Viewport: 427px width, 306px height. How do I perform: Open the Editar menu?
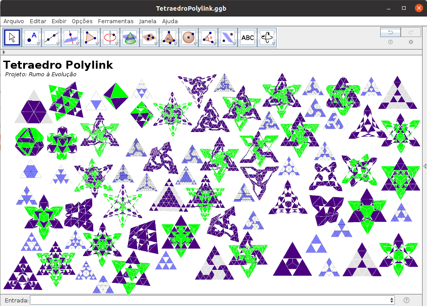(x=38, y=21)
